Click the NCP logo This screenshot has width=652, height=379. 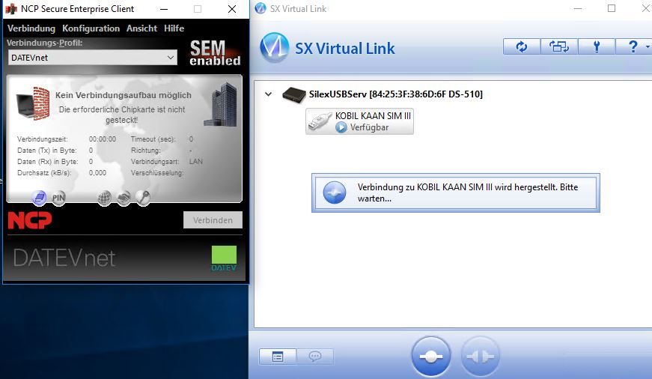(x=30, y=220)
